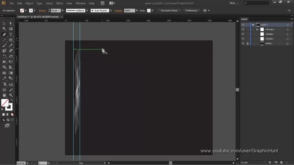Open Arrange Documents dropdown
This screenshot has height=165, width=294.
click(x=112, y=3)
